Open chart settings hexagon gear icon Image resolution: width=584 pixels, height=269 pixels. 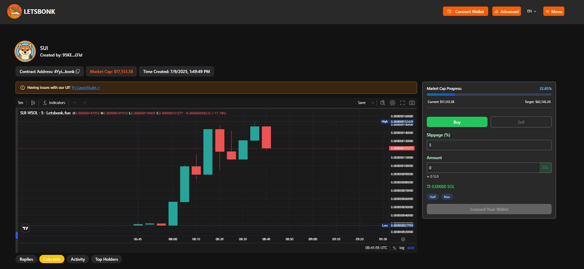coord(392,103)
